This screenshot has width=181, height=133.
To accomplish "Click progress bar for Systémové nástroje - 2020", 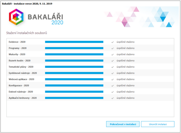I will pyautogui.click(x=74, y=73).
